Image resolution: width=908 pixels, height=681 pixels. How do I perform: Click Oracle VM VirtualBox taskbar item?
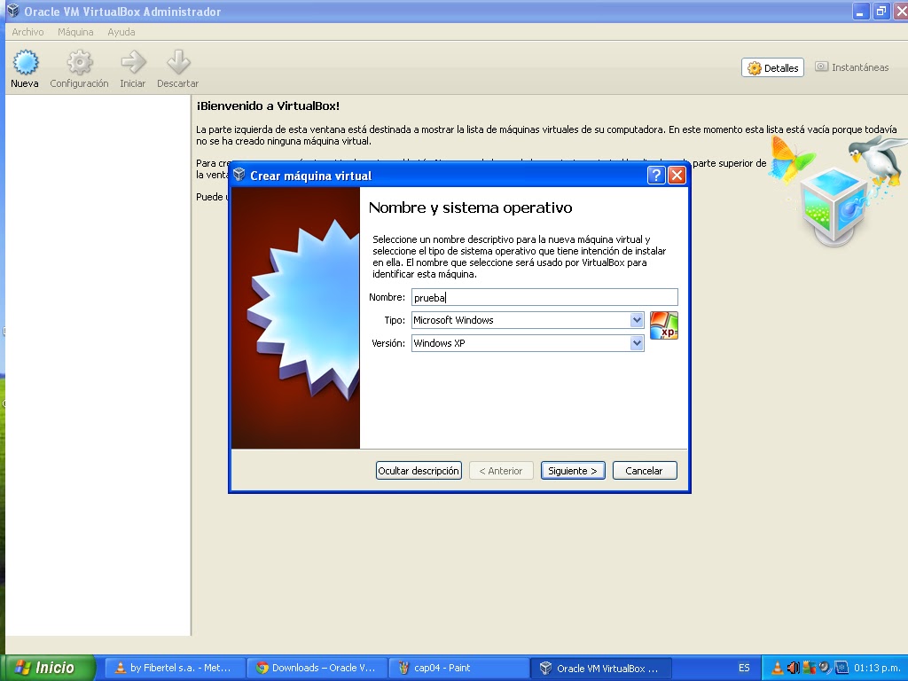[601, 668]
